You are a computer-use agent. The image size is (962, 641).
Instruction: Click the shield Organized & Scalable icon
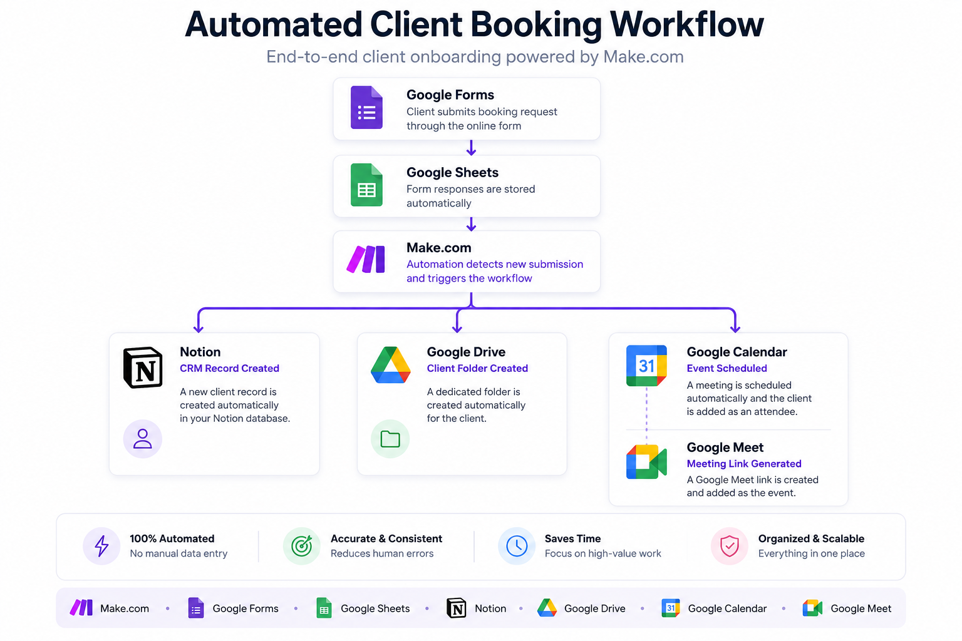coord(730,546)
